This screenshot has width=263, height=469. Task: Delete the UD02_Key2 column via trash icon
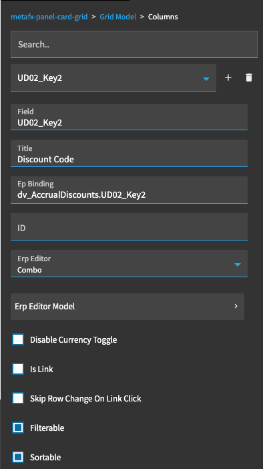(249, 77)
